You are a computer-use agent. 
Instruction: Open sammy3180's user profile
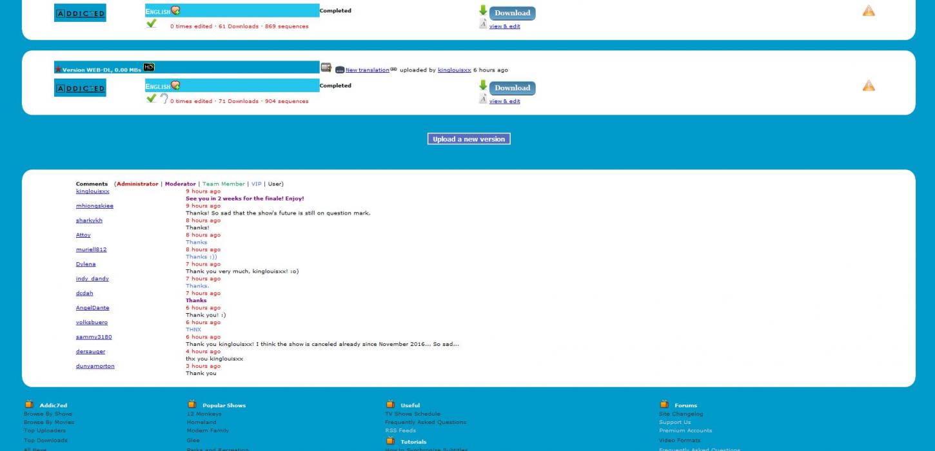(x=94, y=336)
